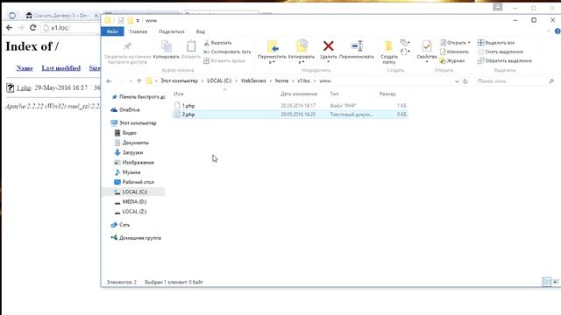Sort by Date modified (Дата изменения) column
Screen dimensions: 561x315
(299, 94)
